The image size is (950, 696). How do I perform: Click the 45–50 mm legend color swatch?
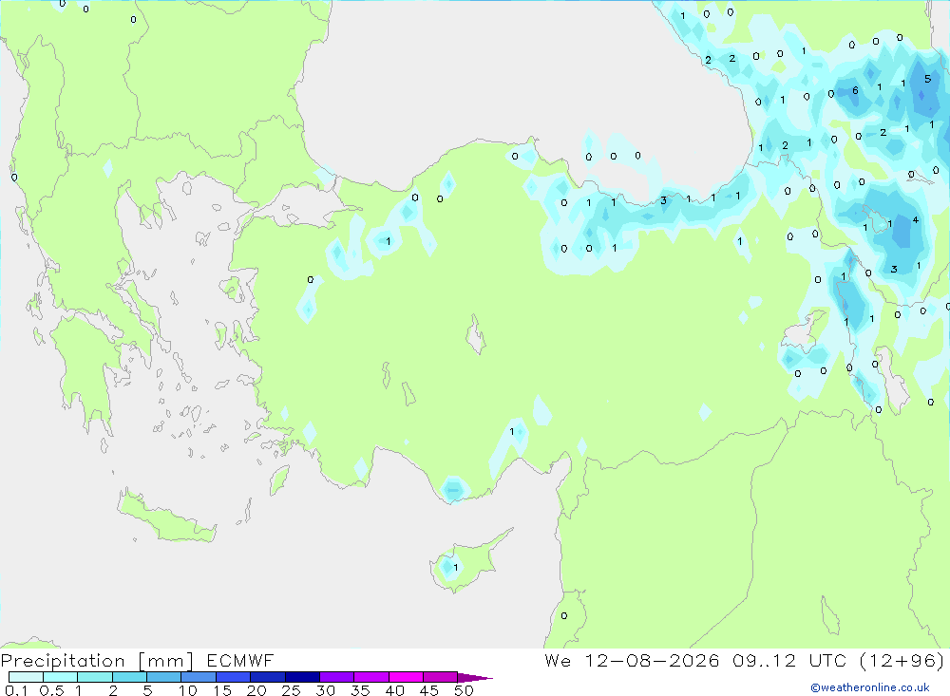[441, 677]
